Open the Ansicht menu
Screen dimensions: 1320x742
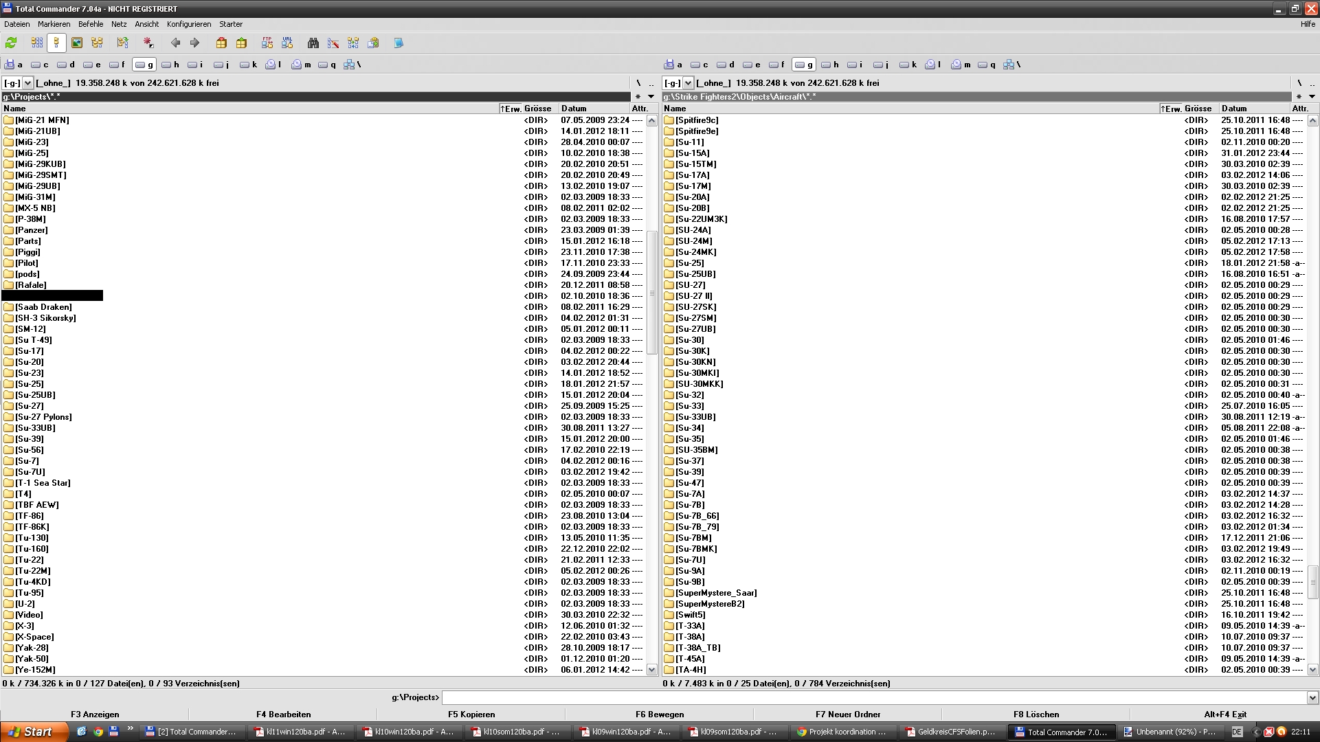pos(147,24)
